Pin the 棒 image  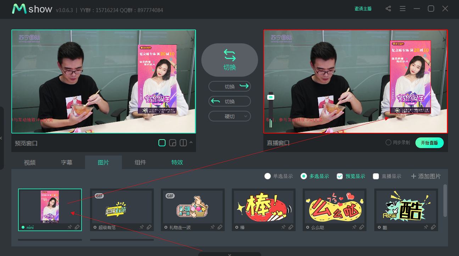point(284,227)
